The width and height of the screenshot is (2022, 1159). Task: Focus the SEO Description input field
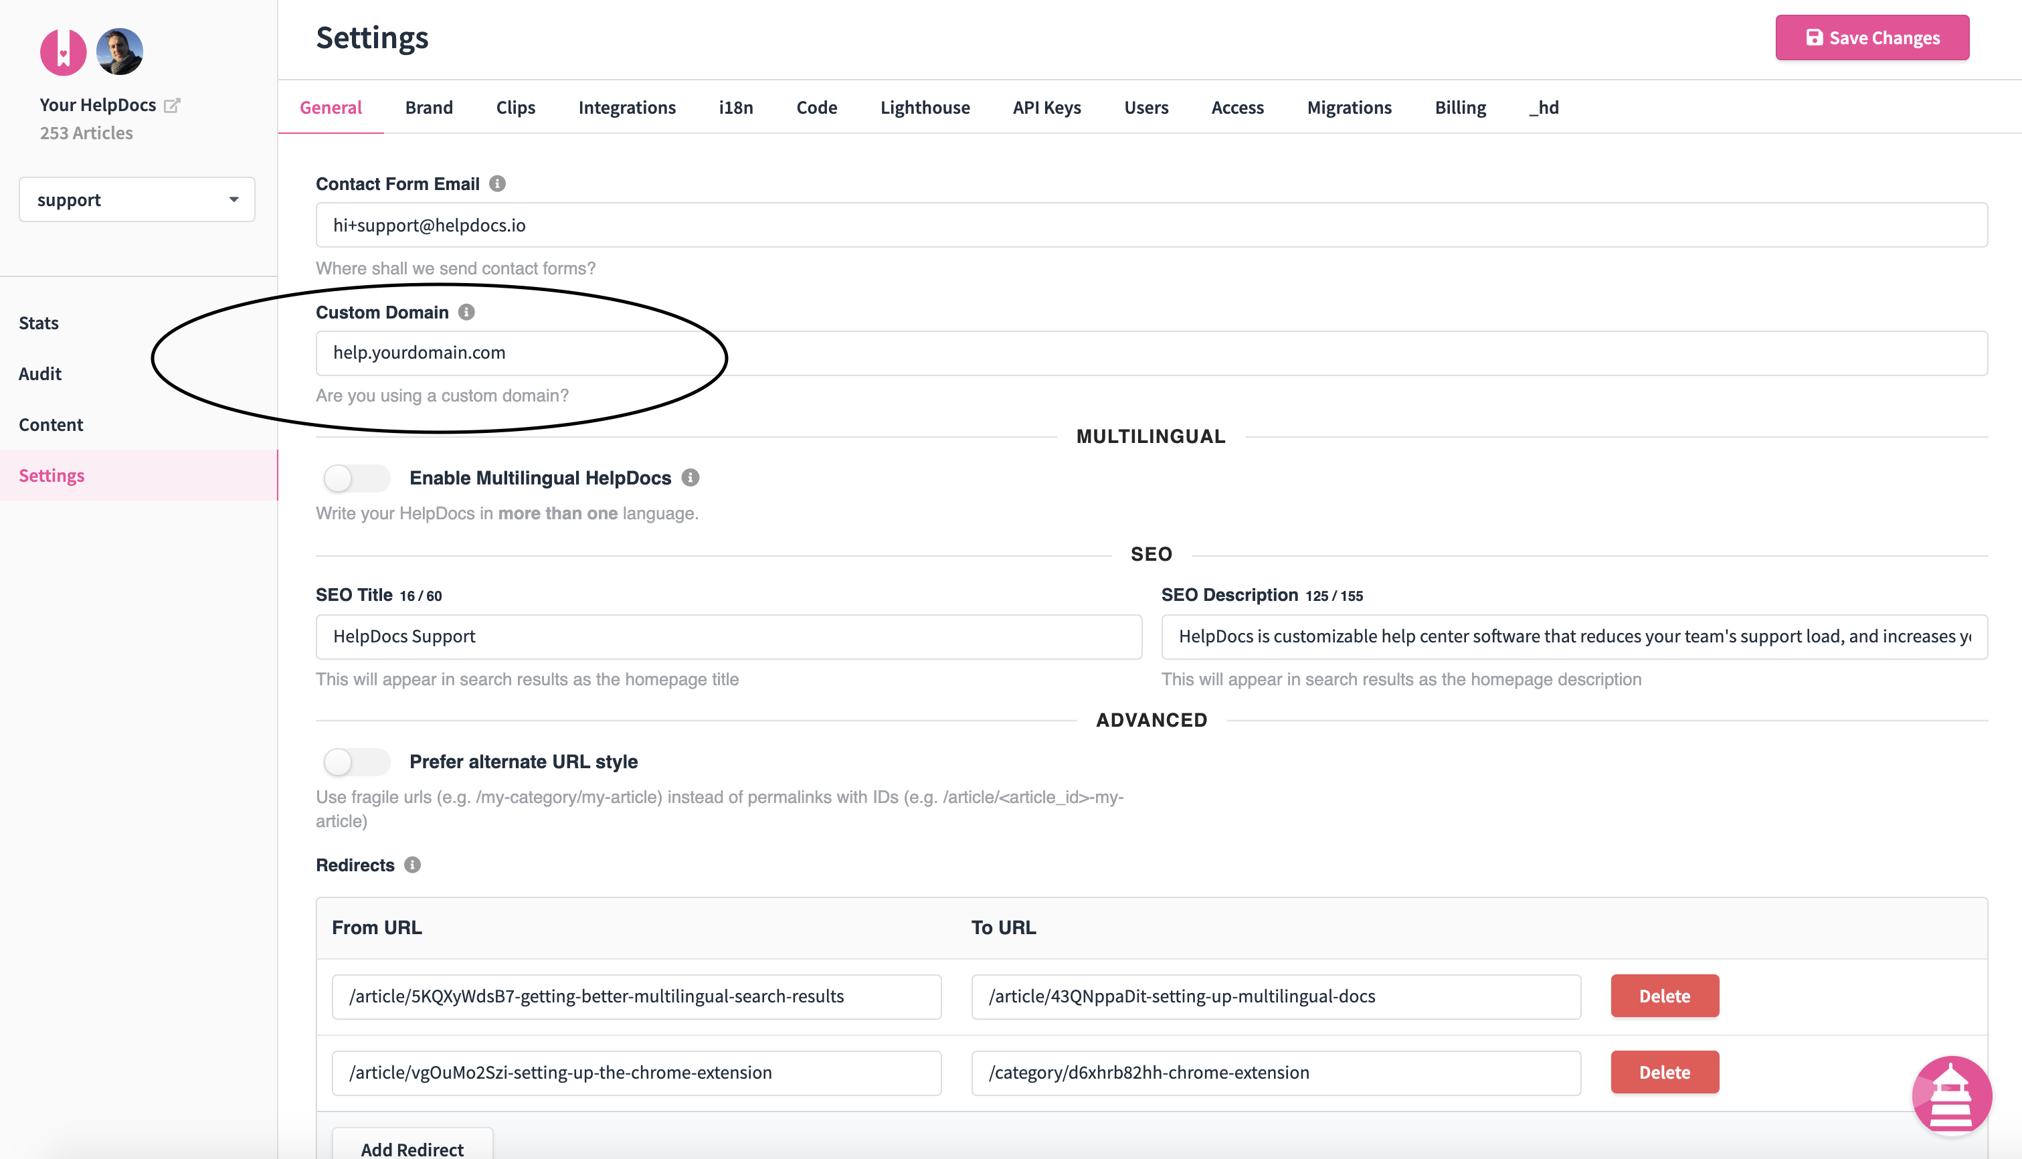pyautogui.click(x=1574, y=636)
